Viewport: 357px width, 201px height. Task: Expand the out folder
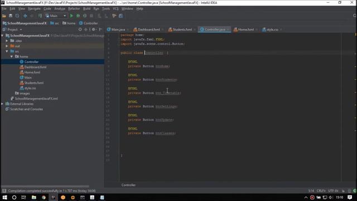pyautogui.click(x=7, y=46)
